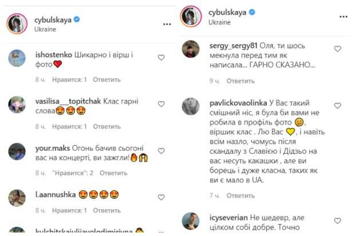The height and width of the screenshot is (236, 355).
Task: Open cybulskaya avatar in right panel
Action: pos(191,16)
